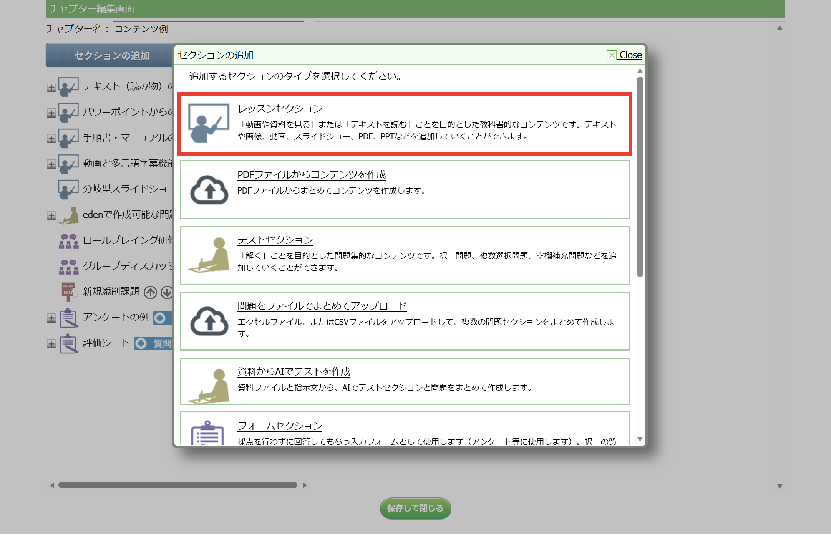
Task: Click the cloud upload icon beside PDFファイルからコンテンツを作成
Action: 209,190
